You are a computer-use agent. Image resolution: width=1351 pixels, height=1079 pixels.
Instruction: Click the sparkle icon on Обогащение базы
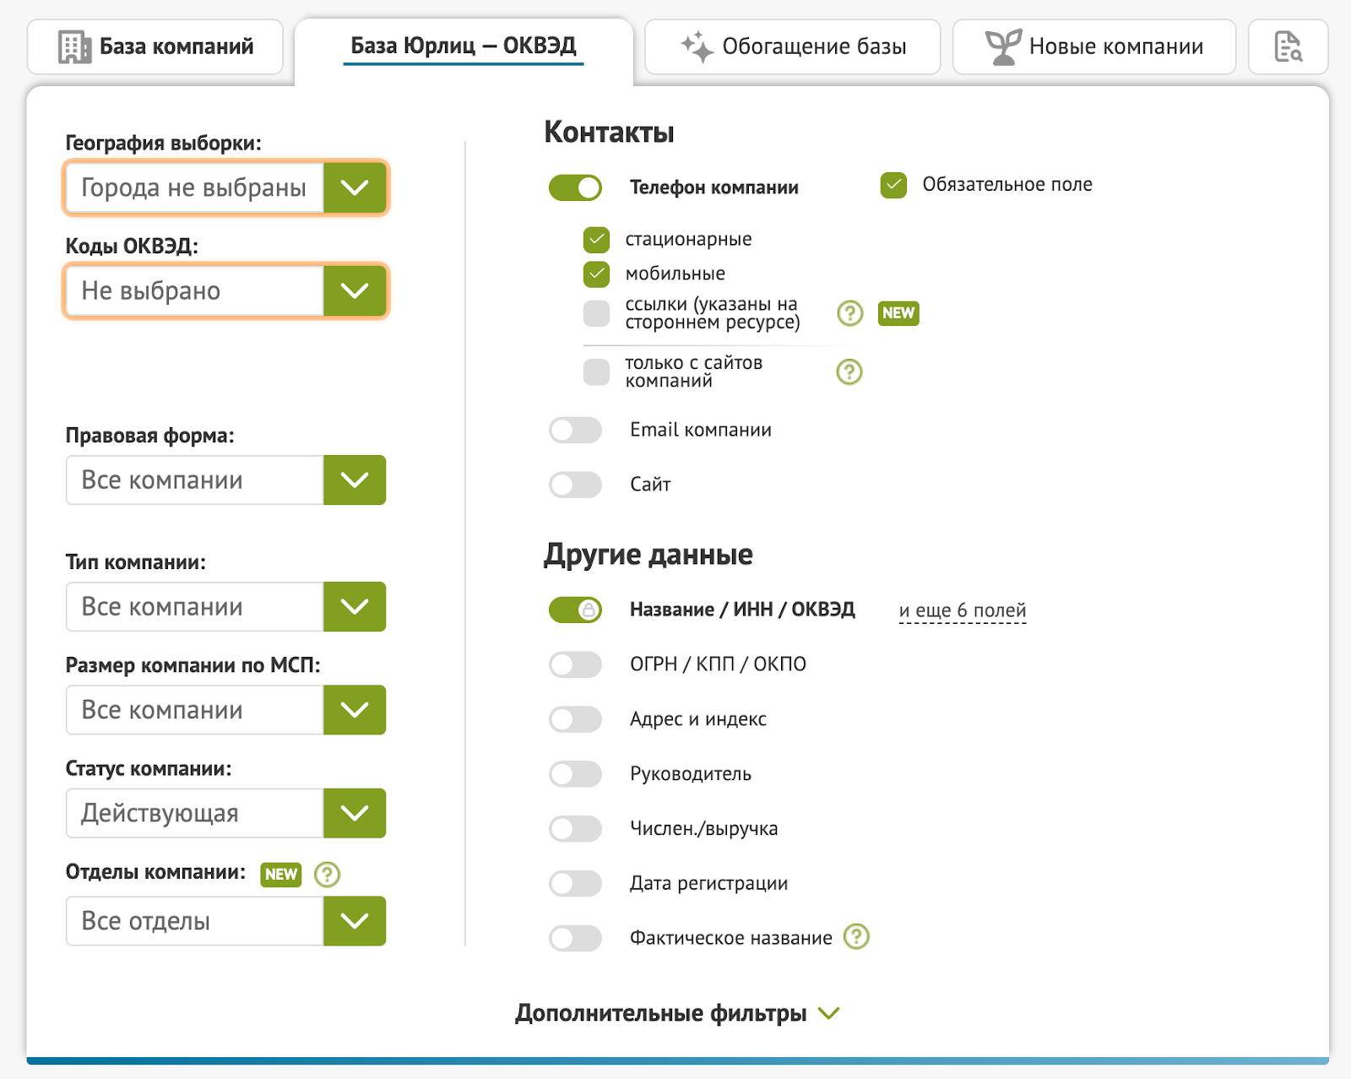coord(697,46)
